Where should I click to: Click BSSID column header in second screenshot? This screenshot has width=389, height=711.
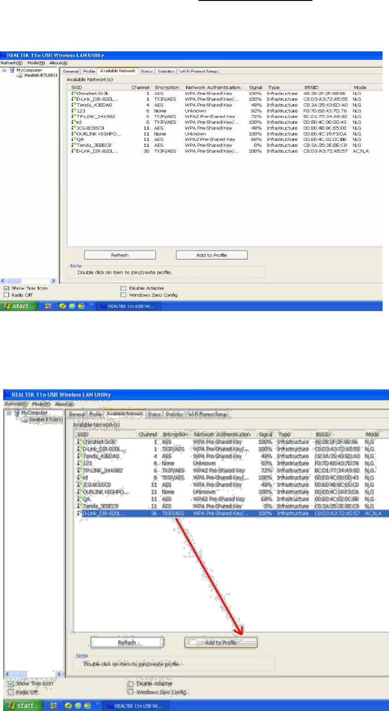(x=339, y=434)
